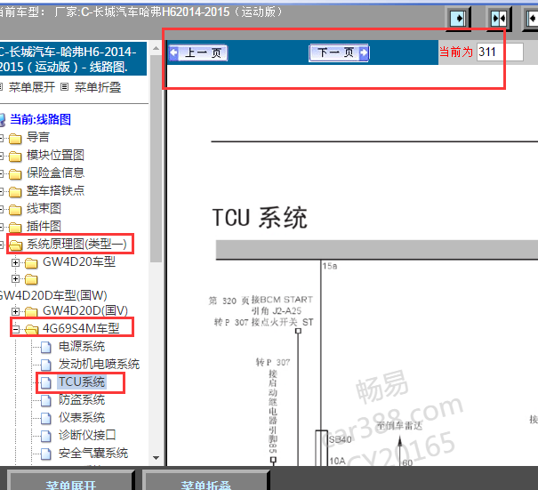Go to next page with 下一页 button

[x=339, y=52]
